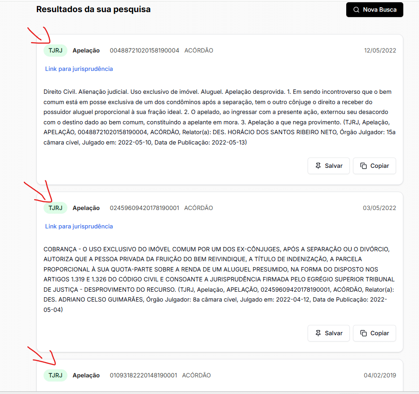Open Link para jurisprudência for case 02459609420178190001

click(x=79, y=226)
